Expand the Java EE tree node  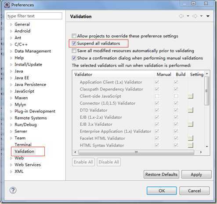[x=11, y=78]
